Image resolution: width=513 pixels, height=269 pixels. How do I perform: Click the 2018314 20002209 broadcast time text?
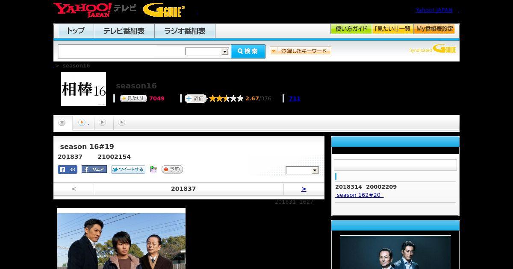pos(366,187)
